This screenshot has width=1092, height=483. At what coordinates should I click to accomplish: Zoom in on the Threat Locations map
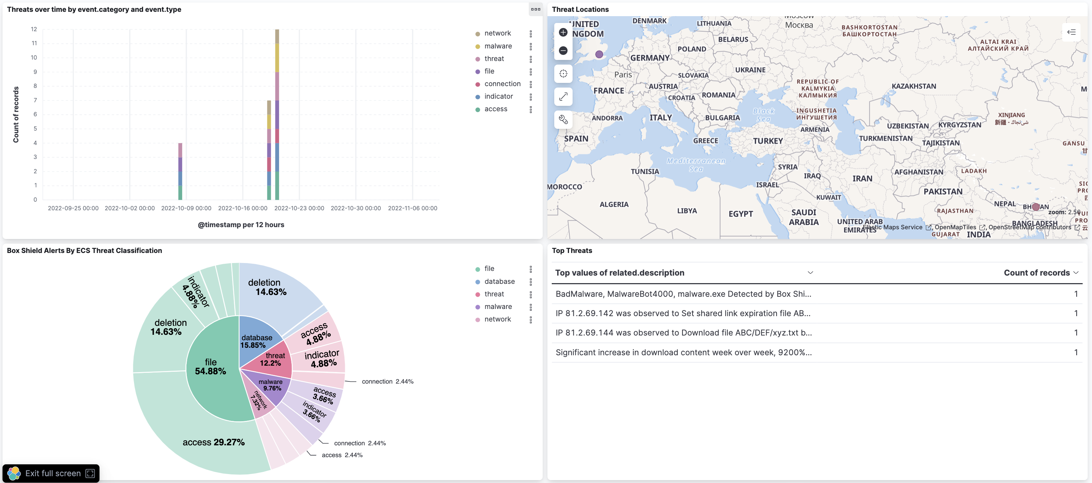(x=563, y=32)
